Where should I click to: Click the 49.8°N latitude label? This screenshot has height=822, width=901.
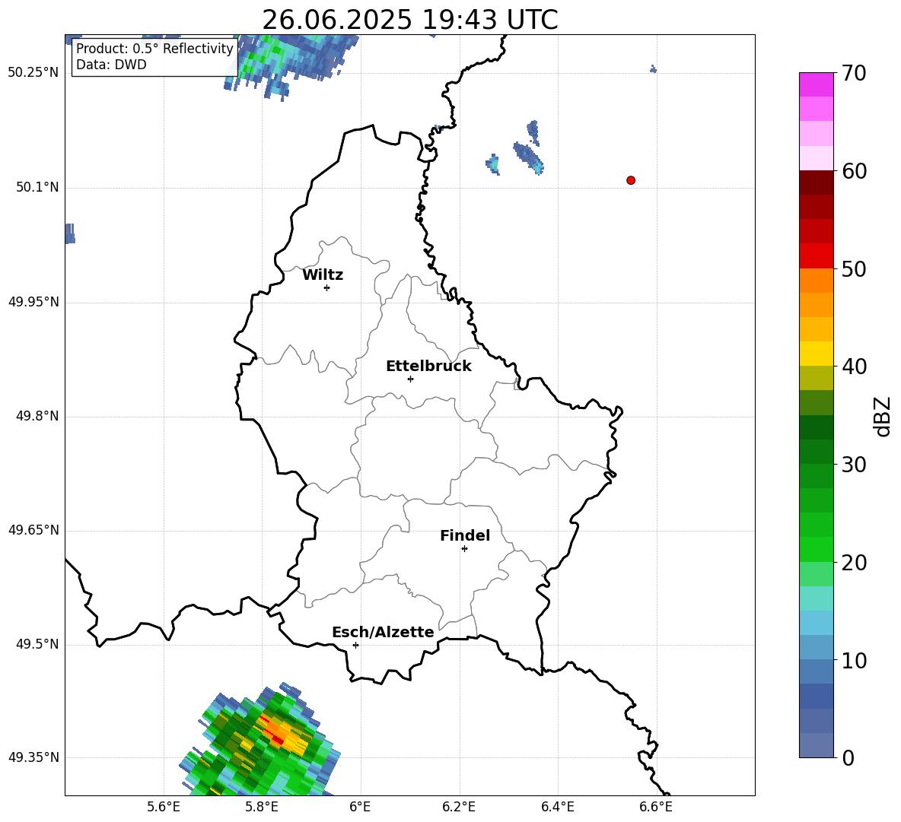pyautogui.click(x=37, y=416)
